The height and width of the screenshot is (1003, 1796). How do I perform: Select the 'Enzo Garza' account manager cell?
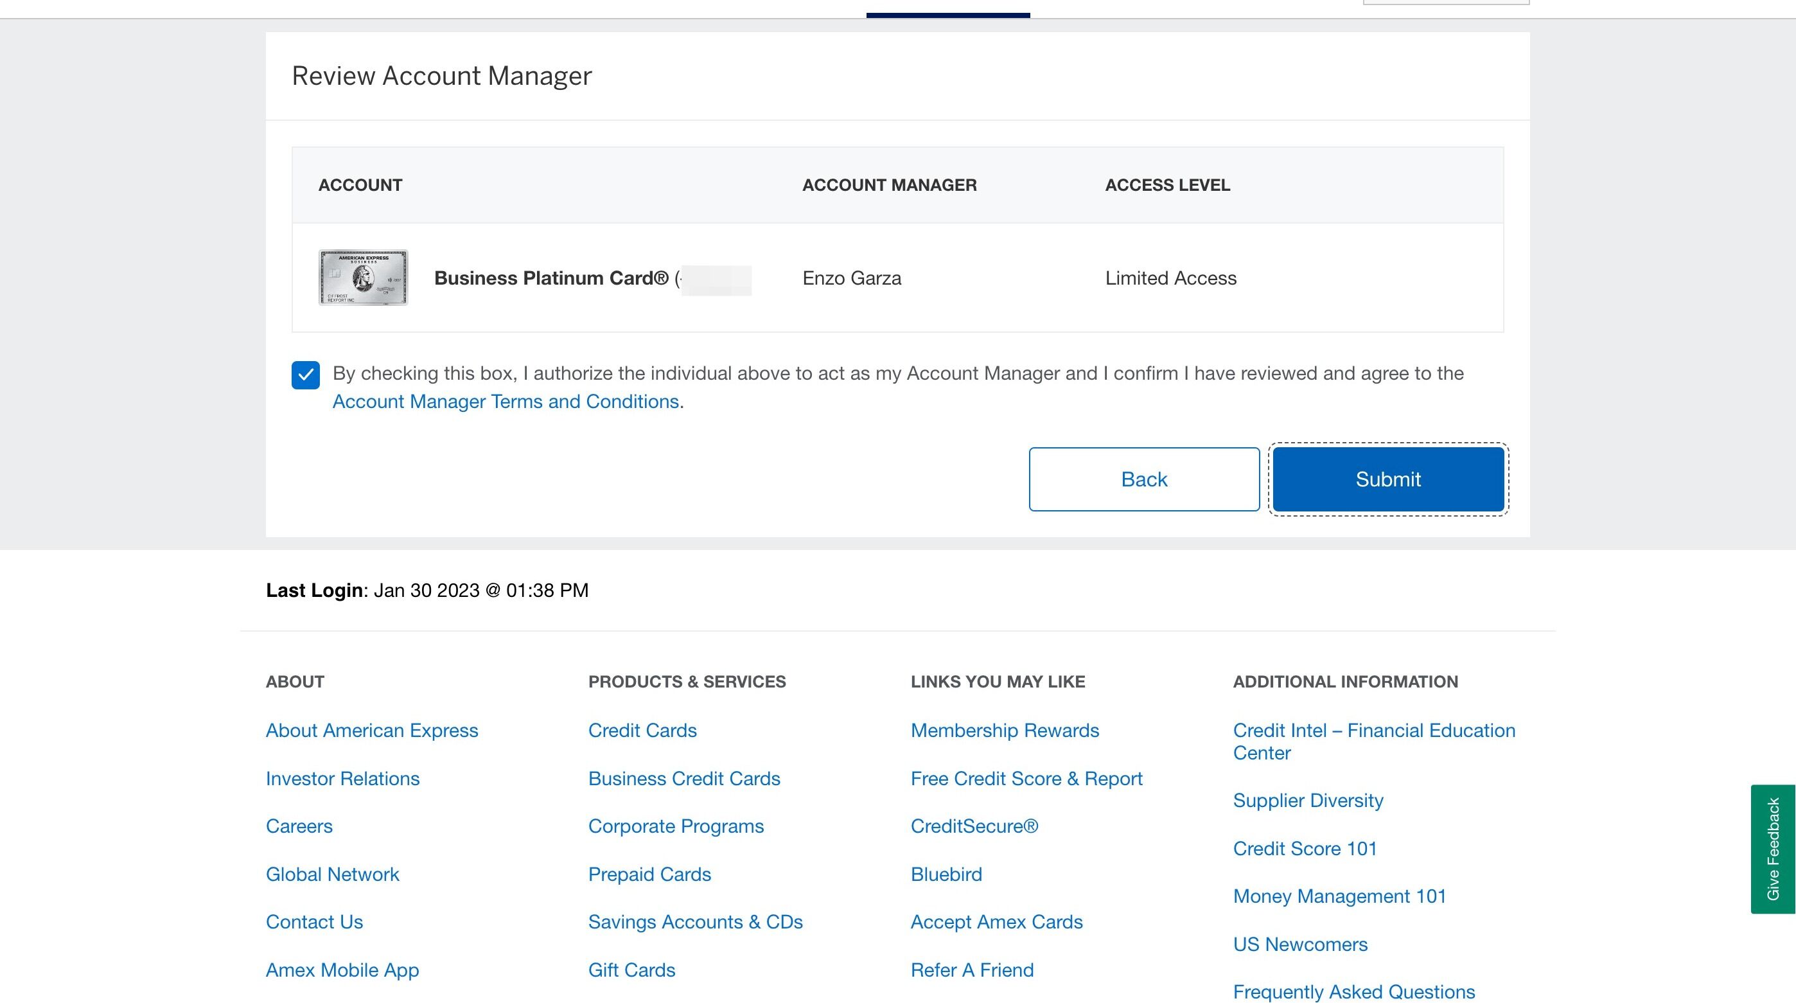[x=851, y=278]
